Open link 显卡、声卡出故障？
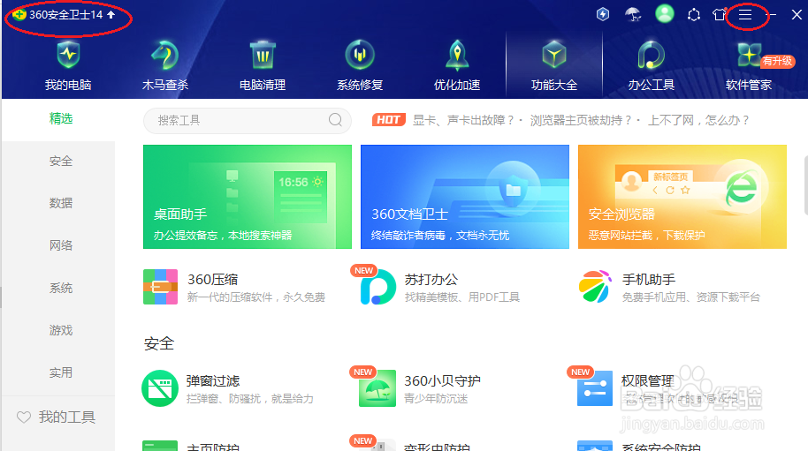 click(463, 120)
